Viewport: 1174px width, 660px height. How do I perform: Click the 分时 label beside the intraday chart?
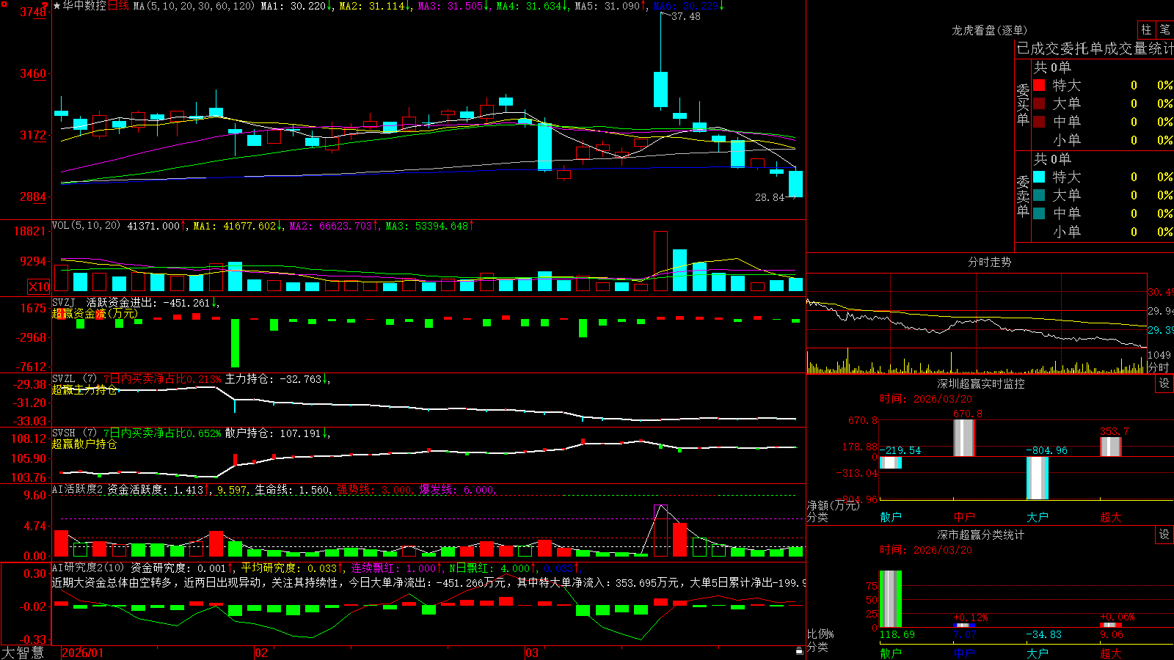(1159, 367)
